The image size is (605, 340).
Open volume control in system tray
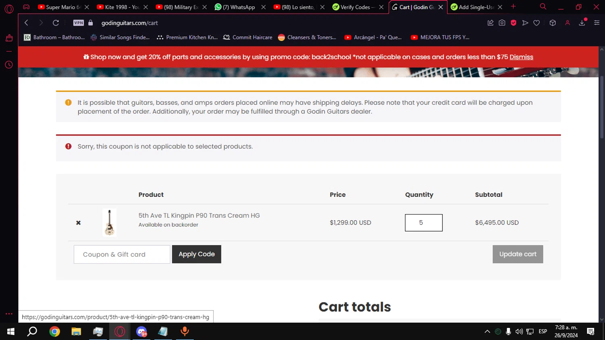519,332
